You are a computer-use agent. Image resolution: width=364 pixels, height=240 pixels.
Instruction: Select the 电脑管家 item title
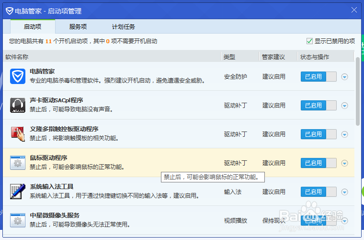42,72
